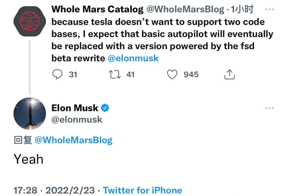Click the Whole Mars Catalog profile avatar

(x=30, y=21)
